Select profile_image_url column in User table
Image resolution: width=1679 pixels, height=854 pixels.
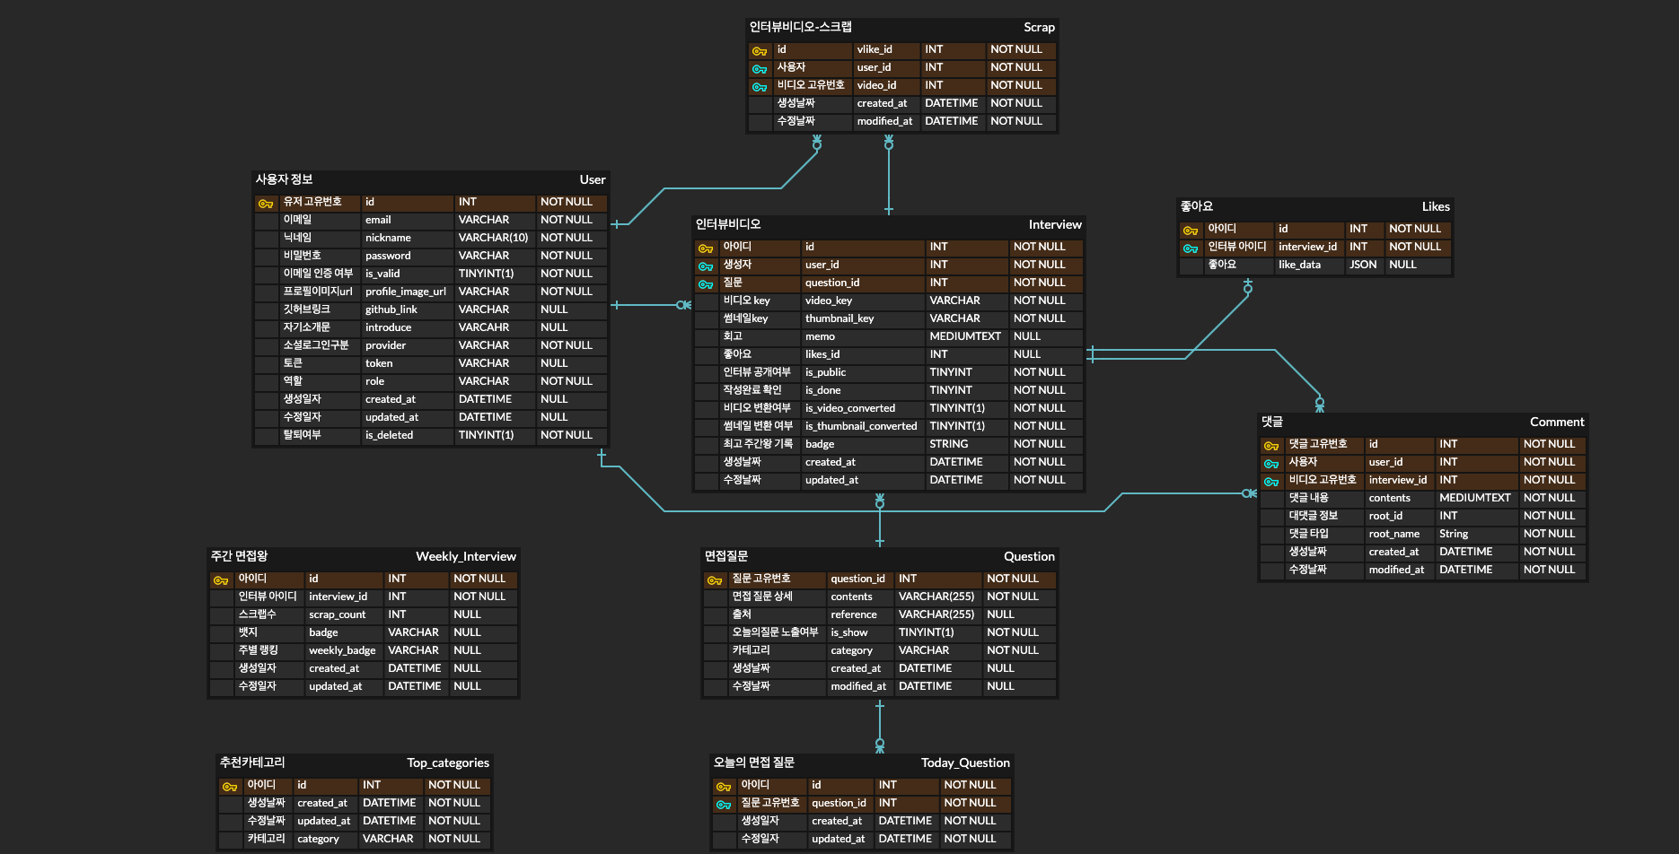(x=406, y=292)
